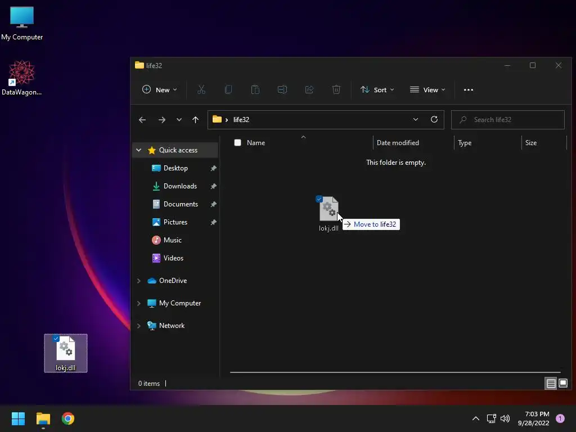Click the '0 items' status text

pos(149,384)
